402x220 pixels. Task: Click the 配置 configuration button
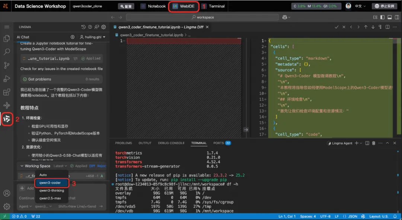(x=126, y=6)
